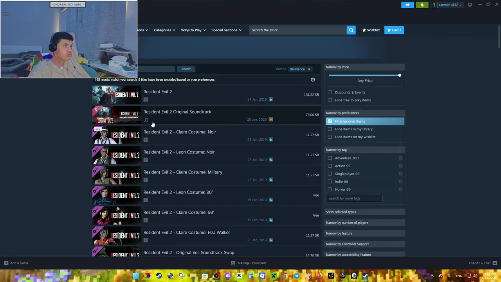This screenshot has width=501, height=282.
Task: Click the Big Picture mode monitor icon
Action: coord(470,5)
